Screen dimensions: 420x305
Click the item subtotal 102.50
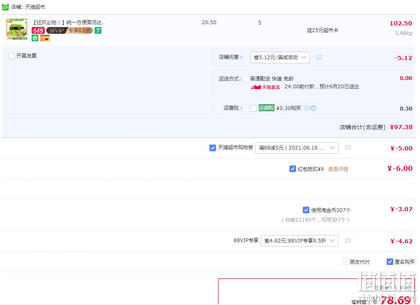[x=401, y=23]
